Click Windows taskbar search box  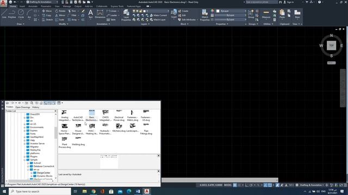pos(40,191)
